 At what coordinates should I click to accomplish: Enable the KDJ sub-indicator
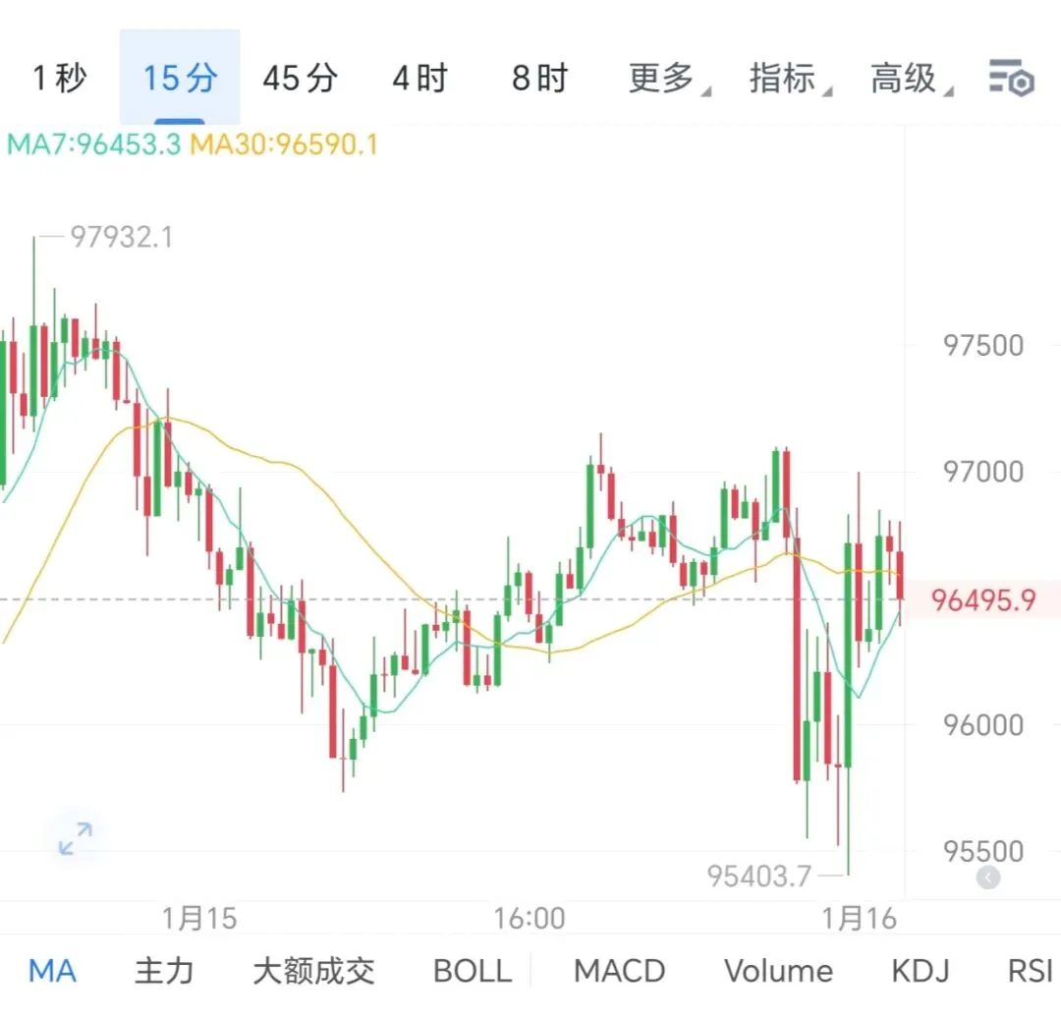920,971
